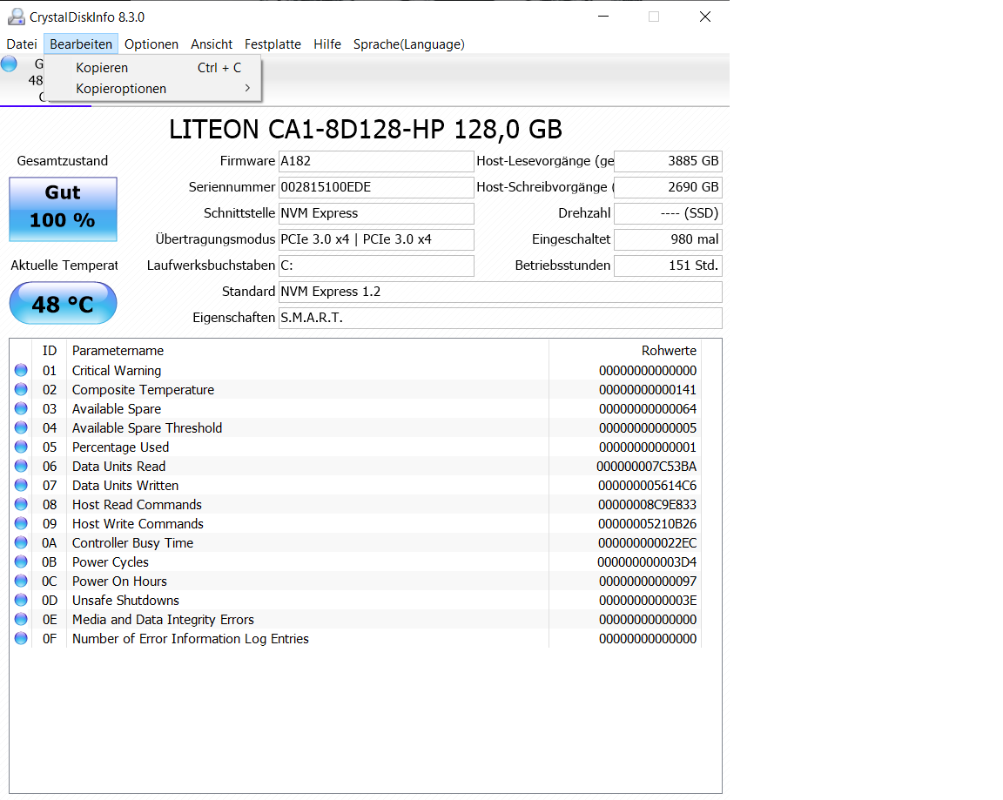Viewport: 1003px width, 800px height.
Task: Click the Aktuelle Temperatur label
Action: pos(64,266)
